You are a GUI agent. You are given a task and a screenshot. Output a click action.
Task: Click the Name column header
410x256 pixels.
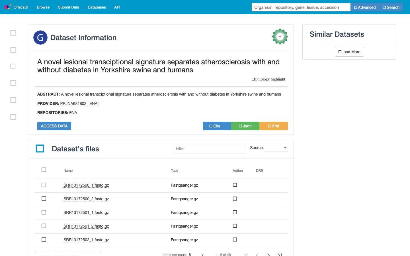(68, 171)
